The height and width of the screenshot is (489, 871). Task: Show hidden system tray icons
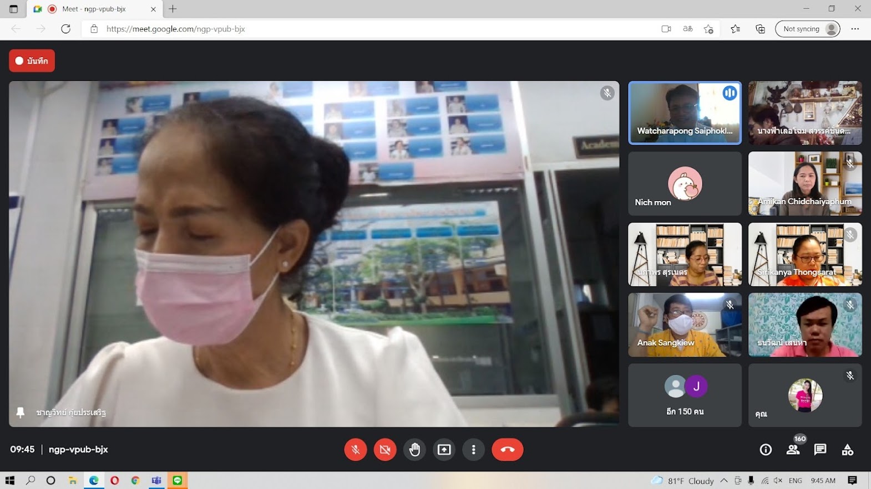pyautogui.click(x=724, y=480)
